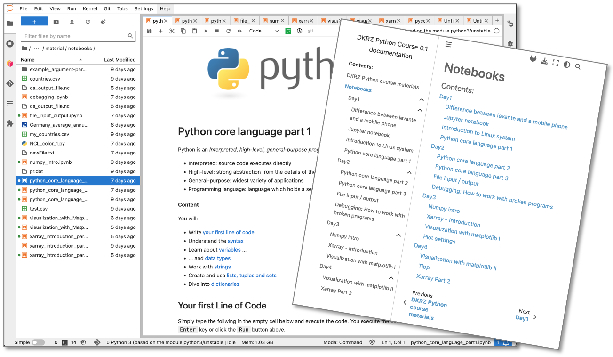Toggle dark mode on the documentation page

coord(566,65)
